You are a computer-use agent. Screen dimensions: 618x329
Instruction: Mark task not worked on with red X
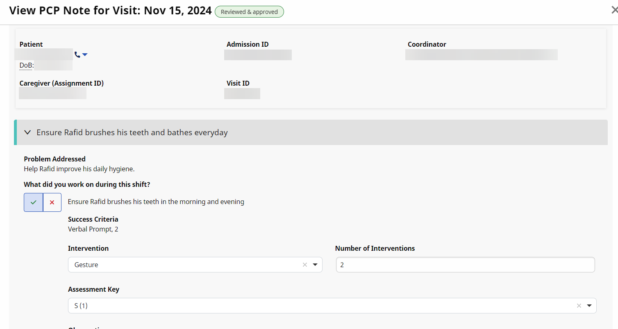point(52,202)
